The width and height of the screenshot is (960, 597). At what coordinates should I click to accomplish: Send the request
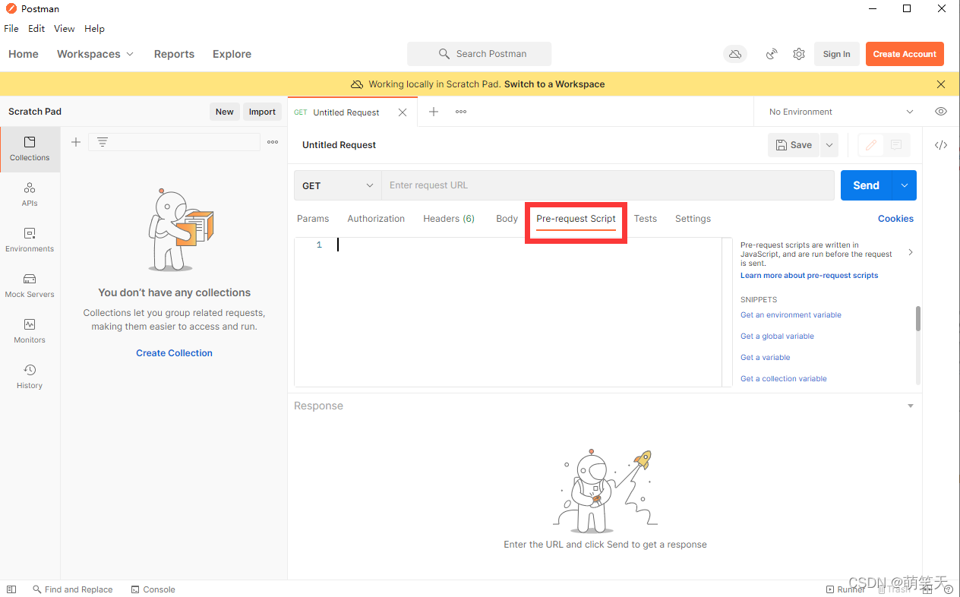(x=866, y=185)
